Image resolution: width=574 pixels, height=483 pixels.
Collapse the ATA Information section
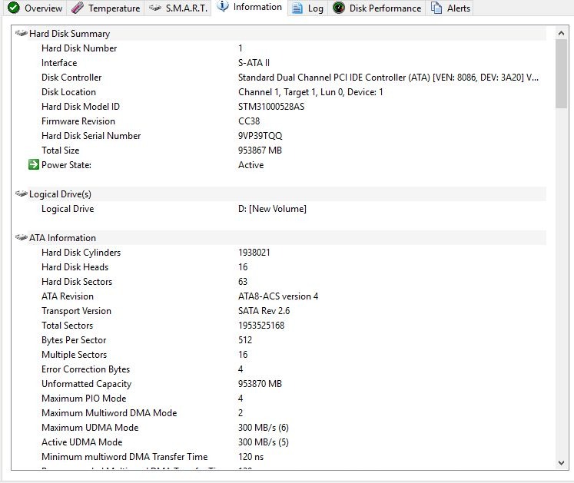tap(21, 238)
